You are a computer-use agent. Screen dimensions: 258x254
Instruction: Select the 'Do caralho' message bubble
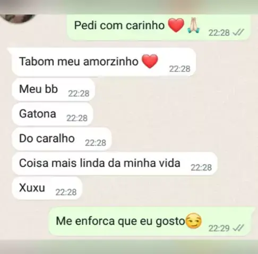click(62, 139)
